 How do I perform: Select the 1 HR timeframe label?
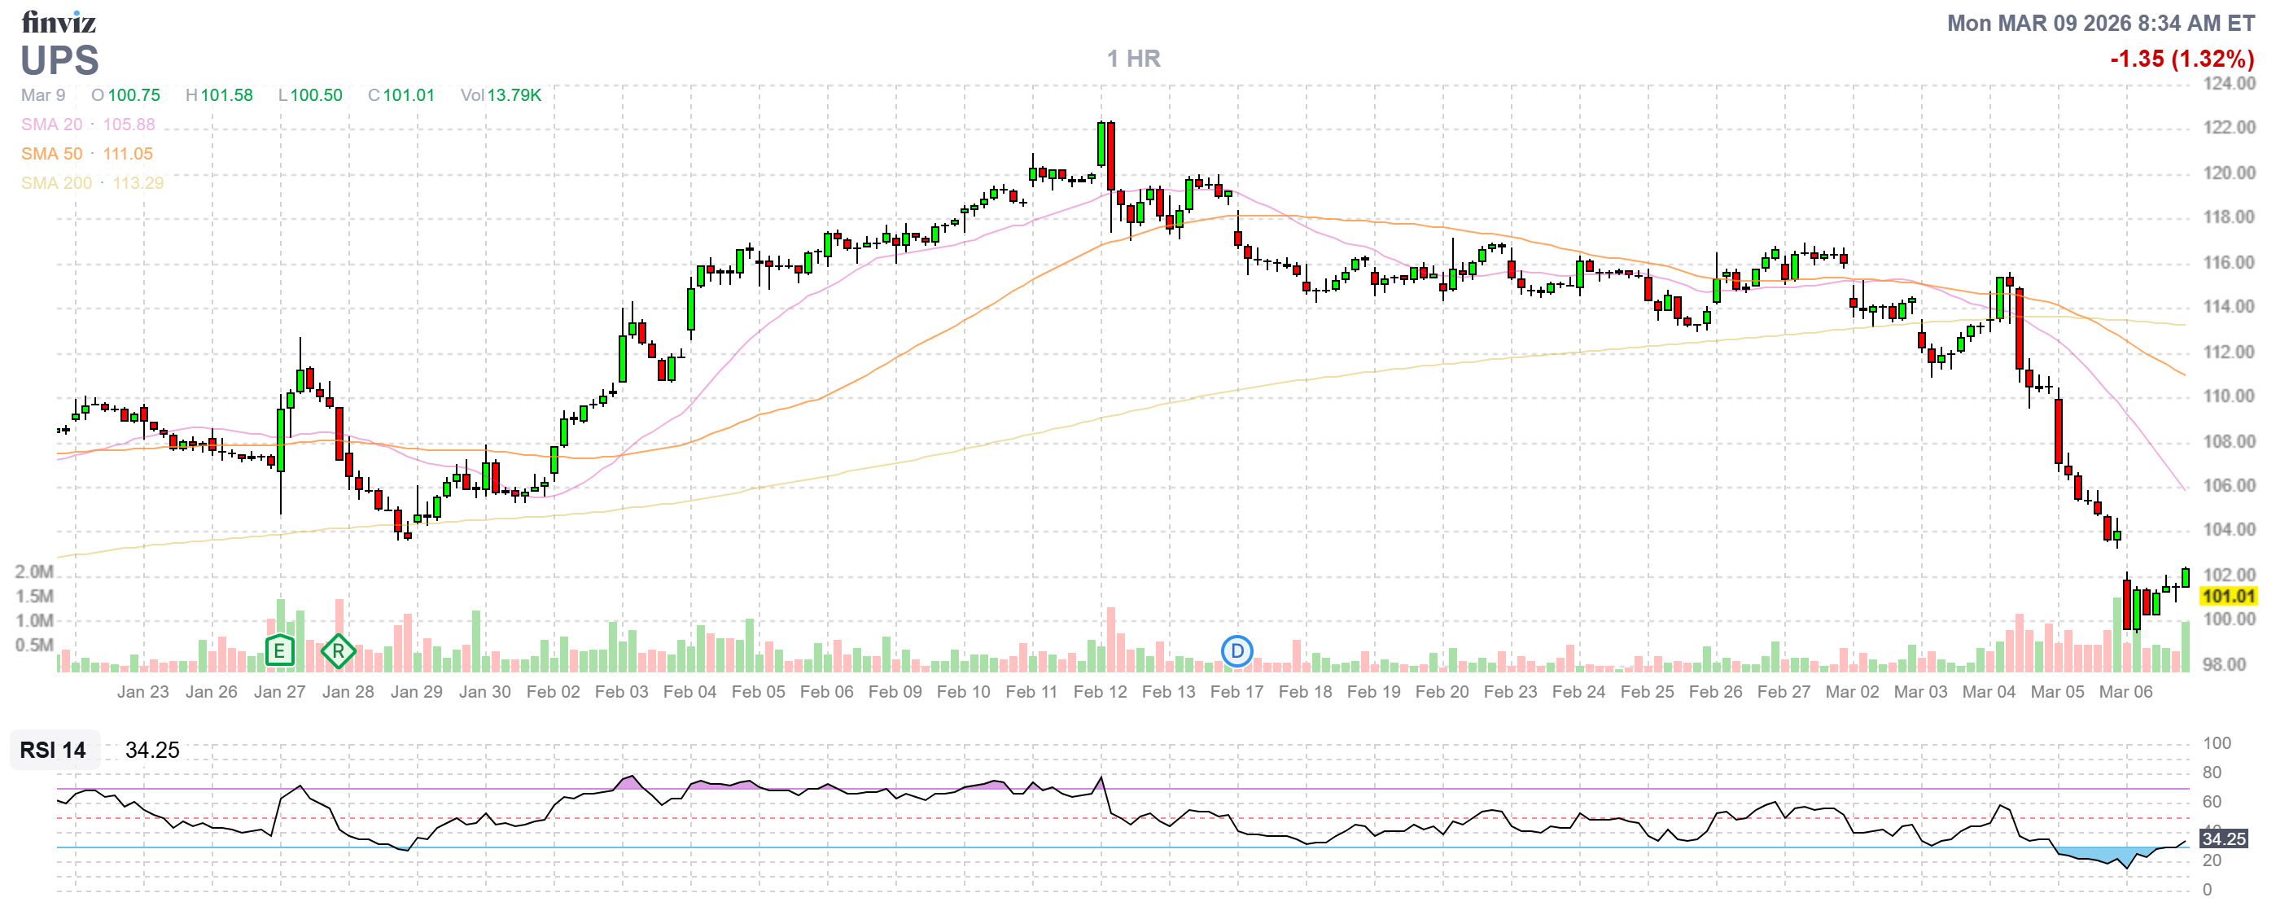coord(1134,59)
